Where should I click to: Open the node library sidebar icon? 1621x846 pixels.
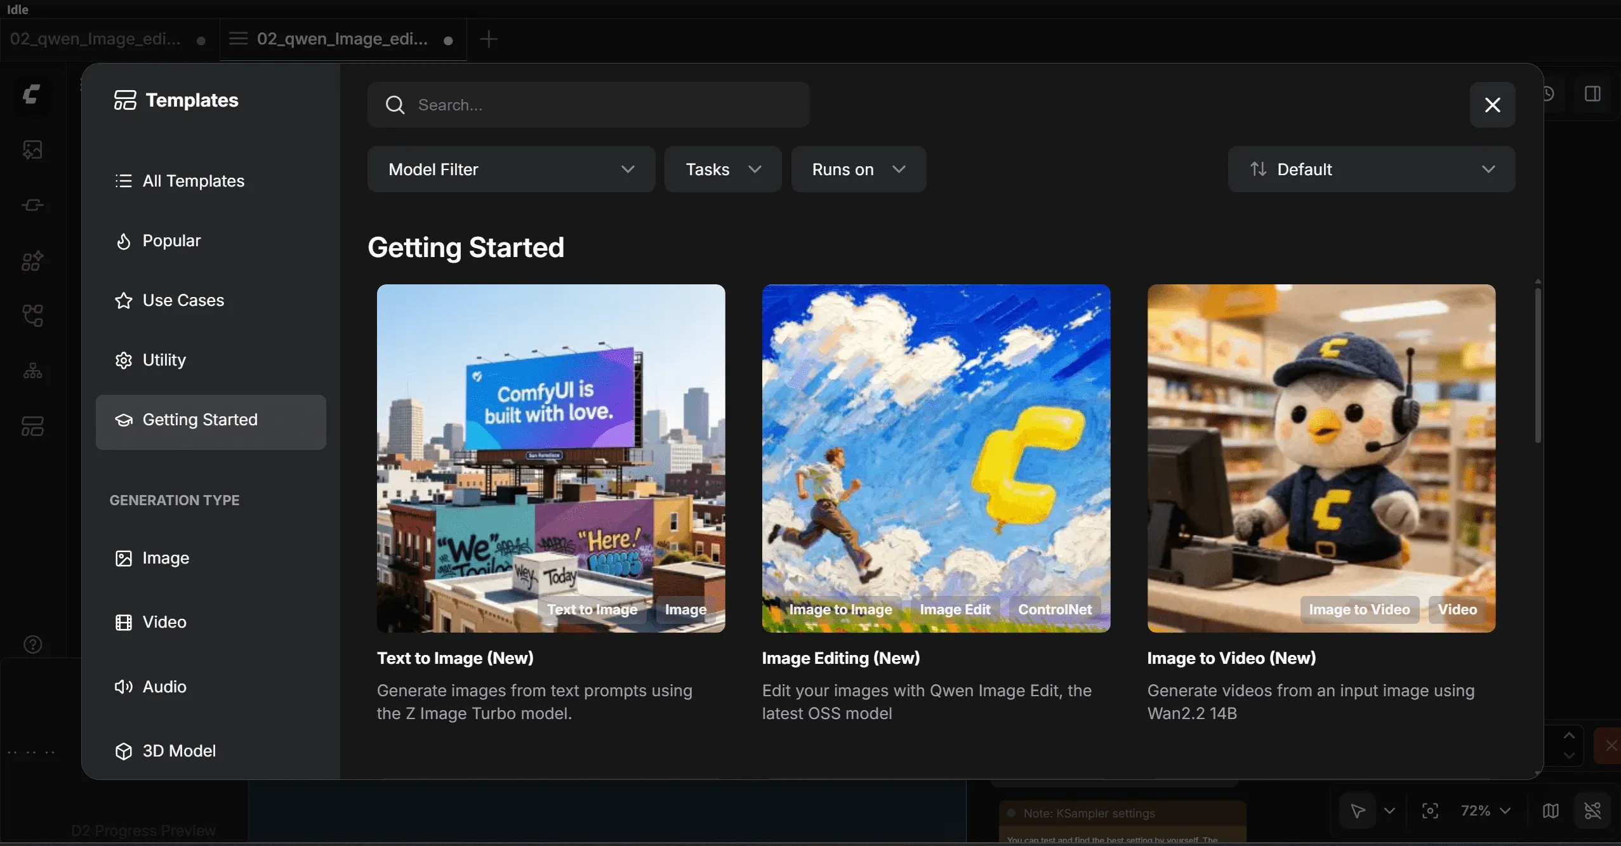[x=32, y=205]
